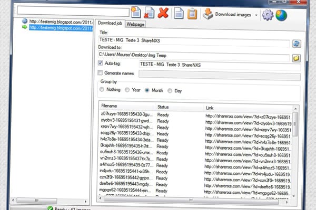Click file list horizontal scroll left arrow
Screen dimensions: 316x210
(x=100, y=198)
